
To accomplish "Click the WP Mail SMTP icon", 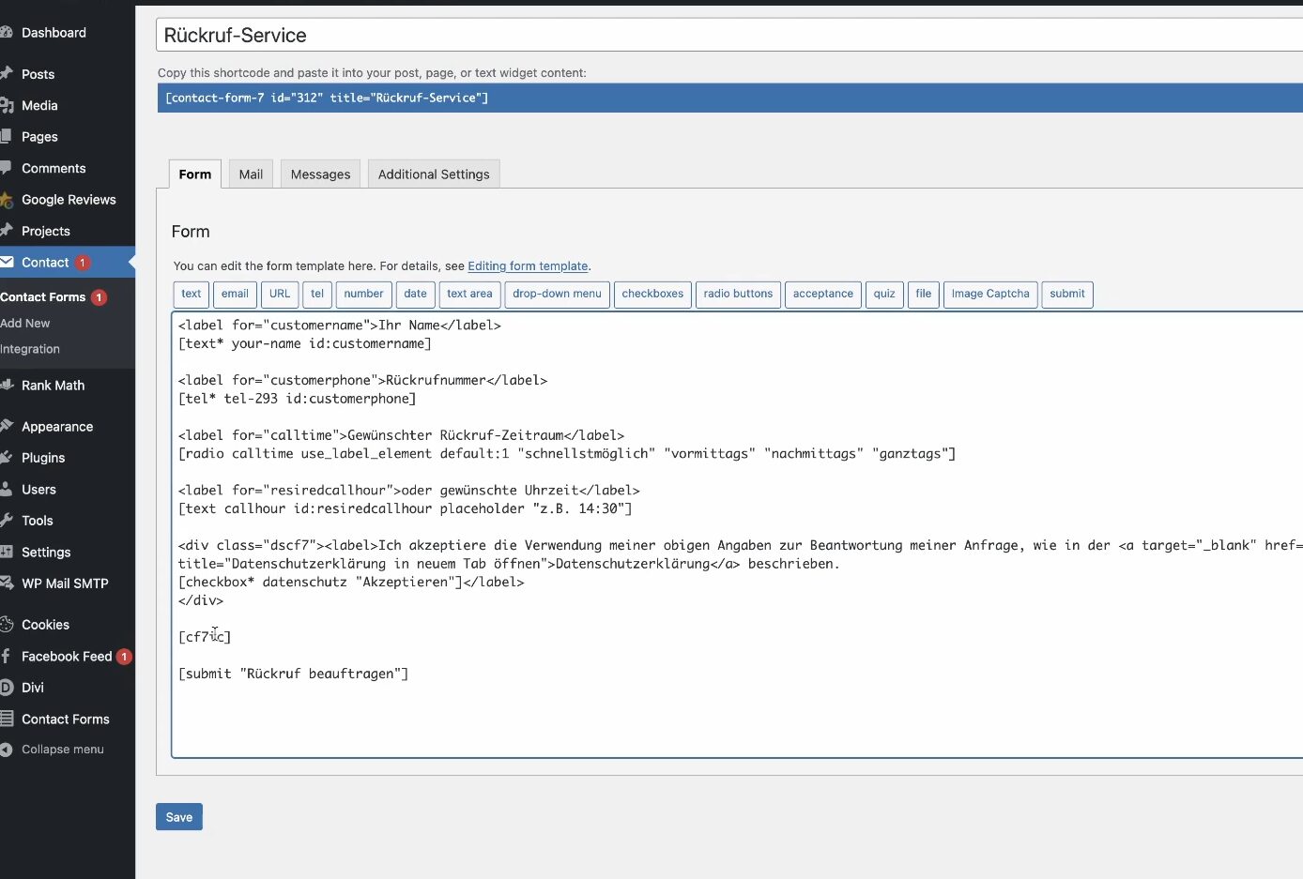I will click(x=6, y=583).
